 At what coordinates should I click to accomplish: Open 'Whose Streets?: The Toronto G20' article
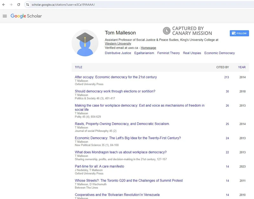[129, 181]
